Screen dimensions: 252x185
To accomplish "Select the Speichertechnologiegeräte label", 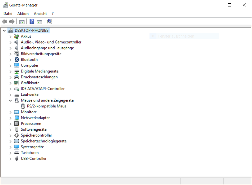I will [x=44, y=141].
